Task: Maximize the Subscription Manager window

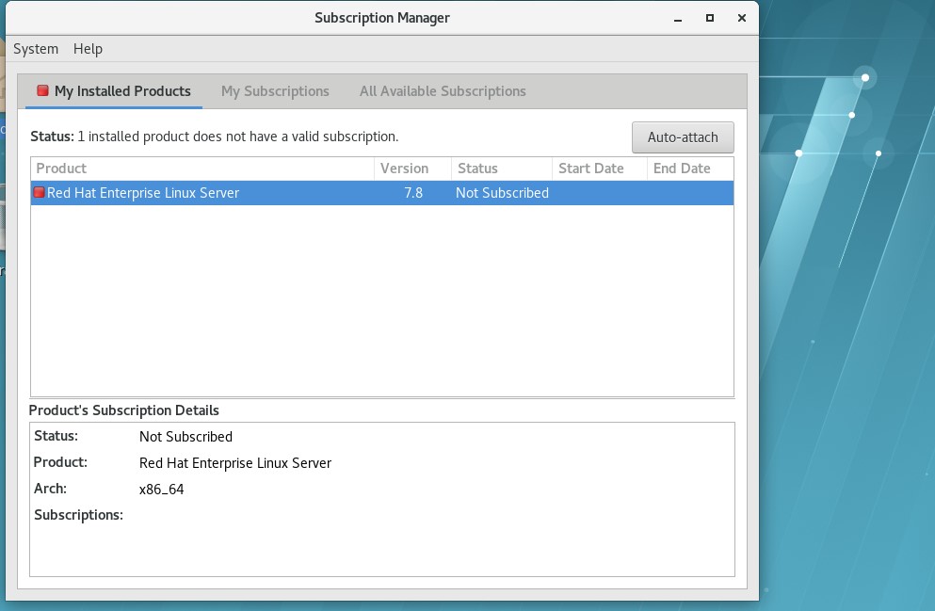Action: point(710,19)
